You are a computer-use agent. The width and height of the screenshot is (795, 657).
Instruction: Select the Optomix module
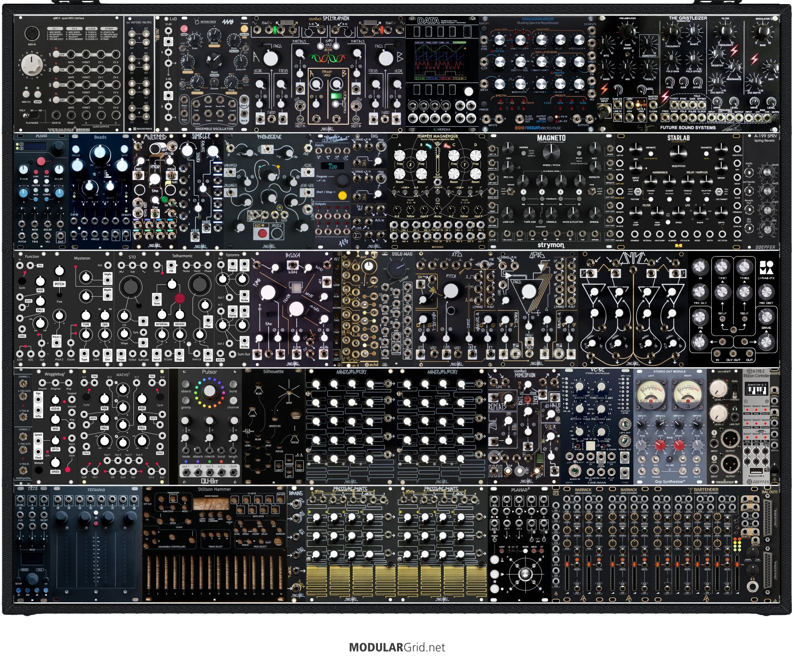pos(233,309)
